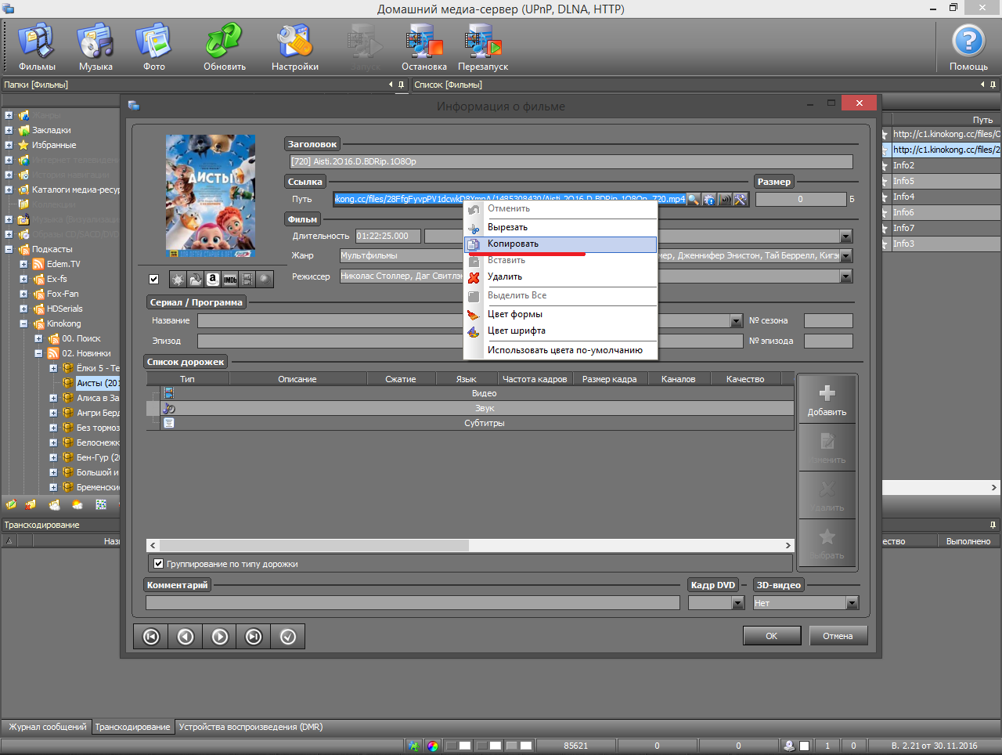Click the IMDb icon under the poster
Screen dimensions: 1002x755
coord(230,280)
